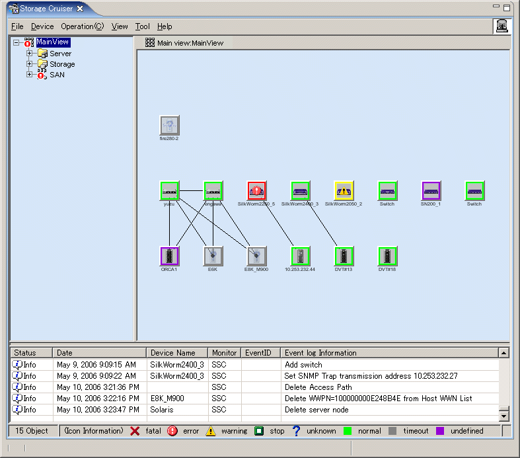Select the ORCA1 storage icon
This screenshot has width=520, height=458.
click(169, 256)
